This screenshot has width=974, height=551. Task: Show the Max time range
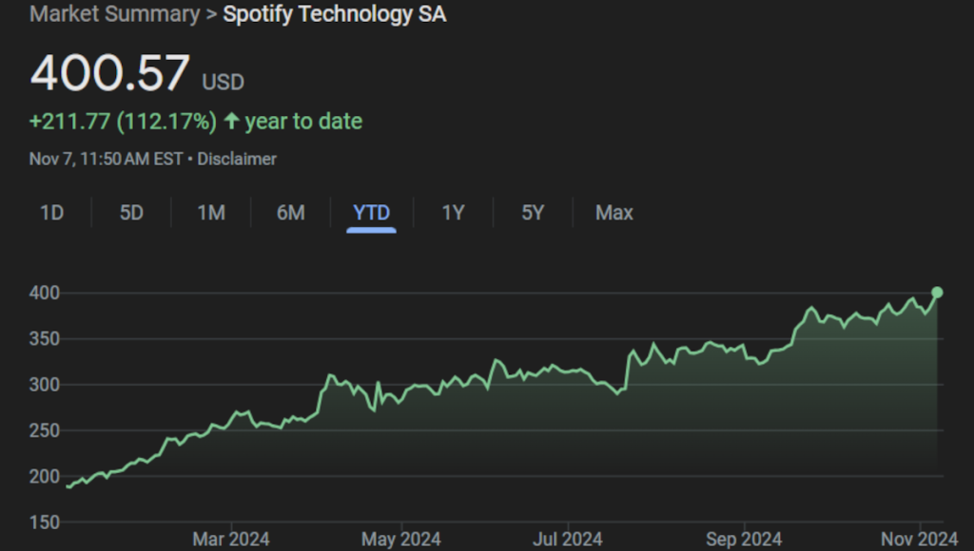(614, 213)
